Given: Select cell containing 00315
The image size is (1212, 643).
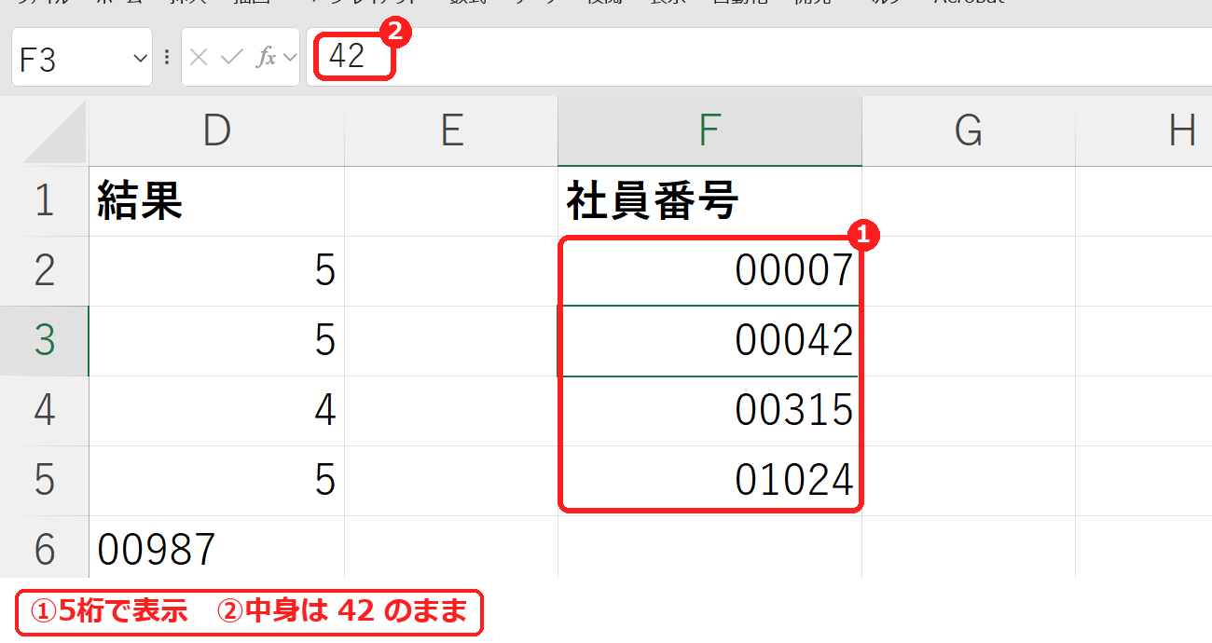Looking at the screenshot, I should pos(709,411).
